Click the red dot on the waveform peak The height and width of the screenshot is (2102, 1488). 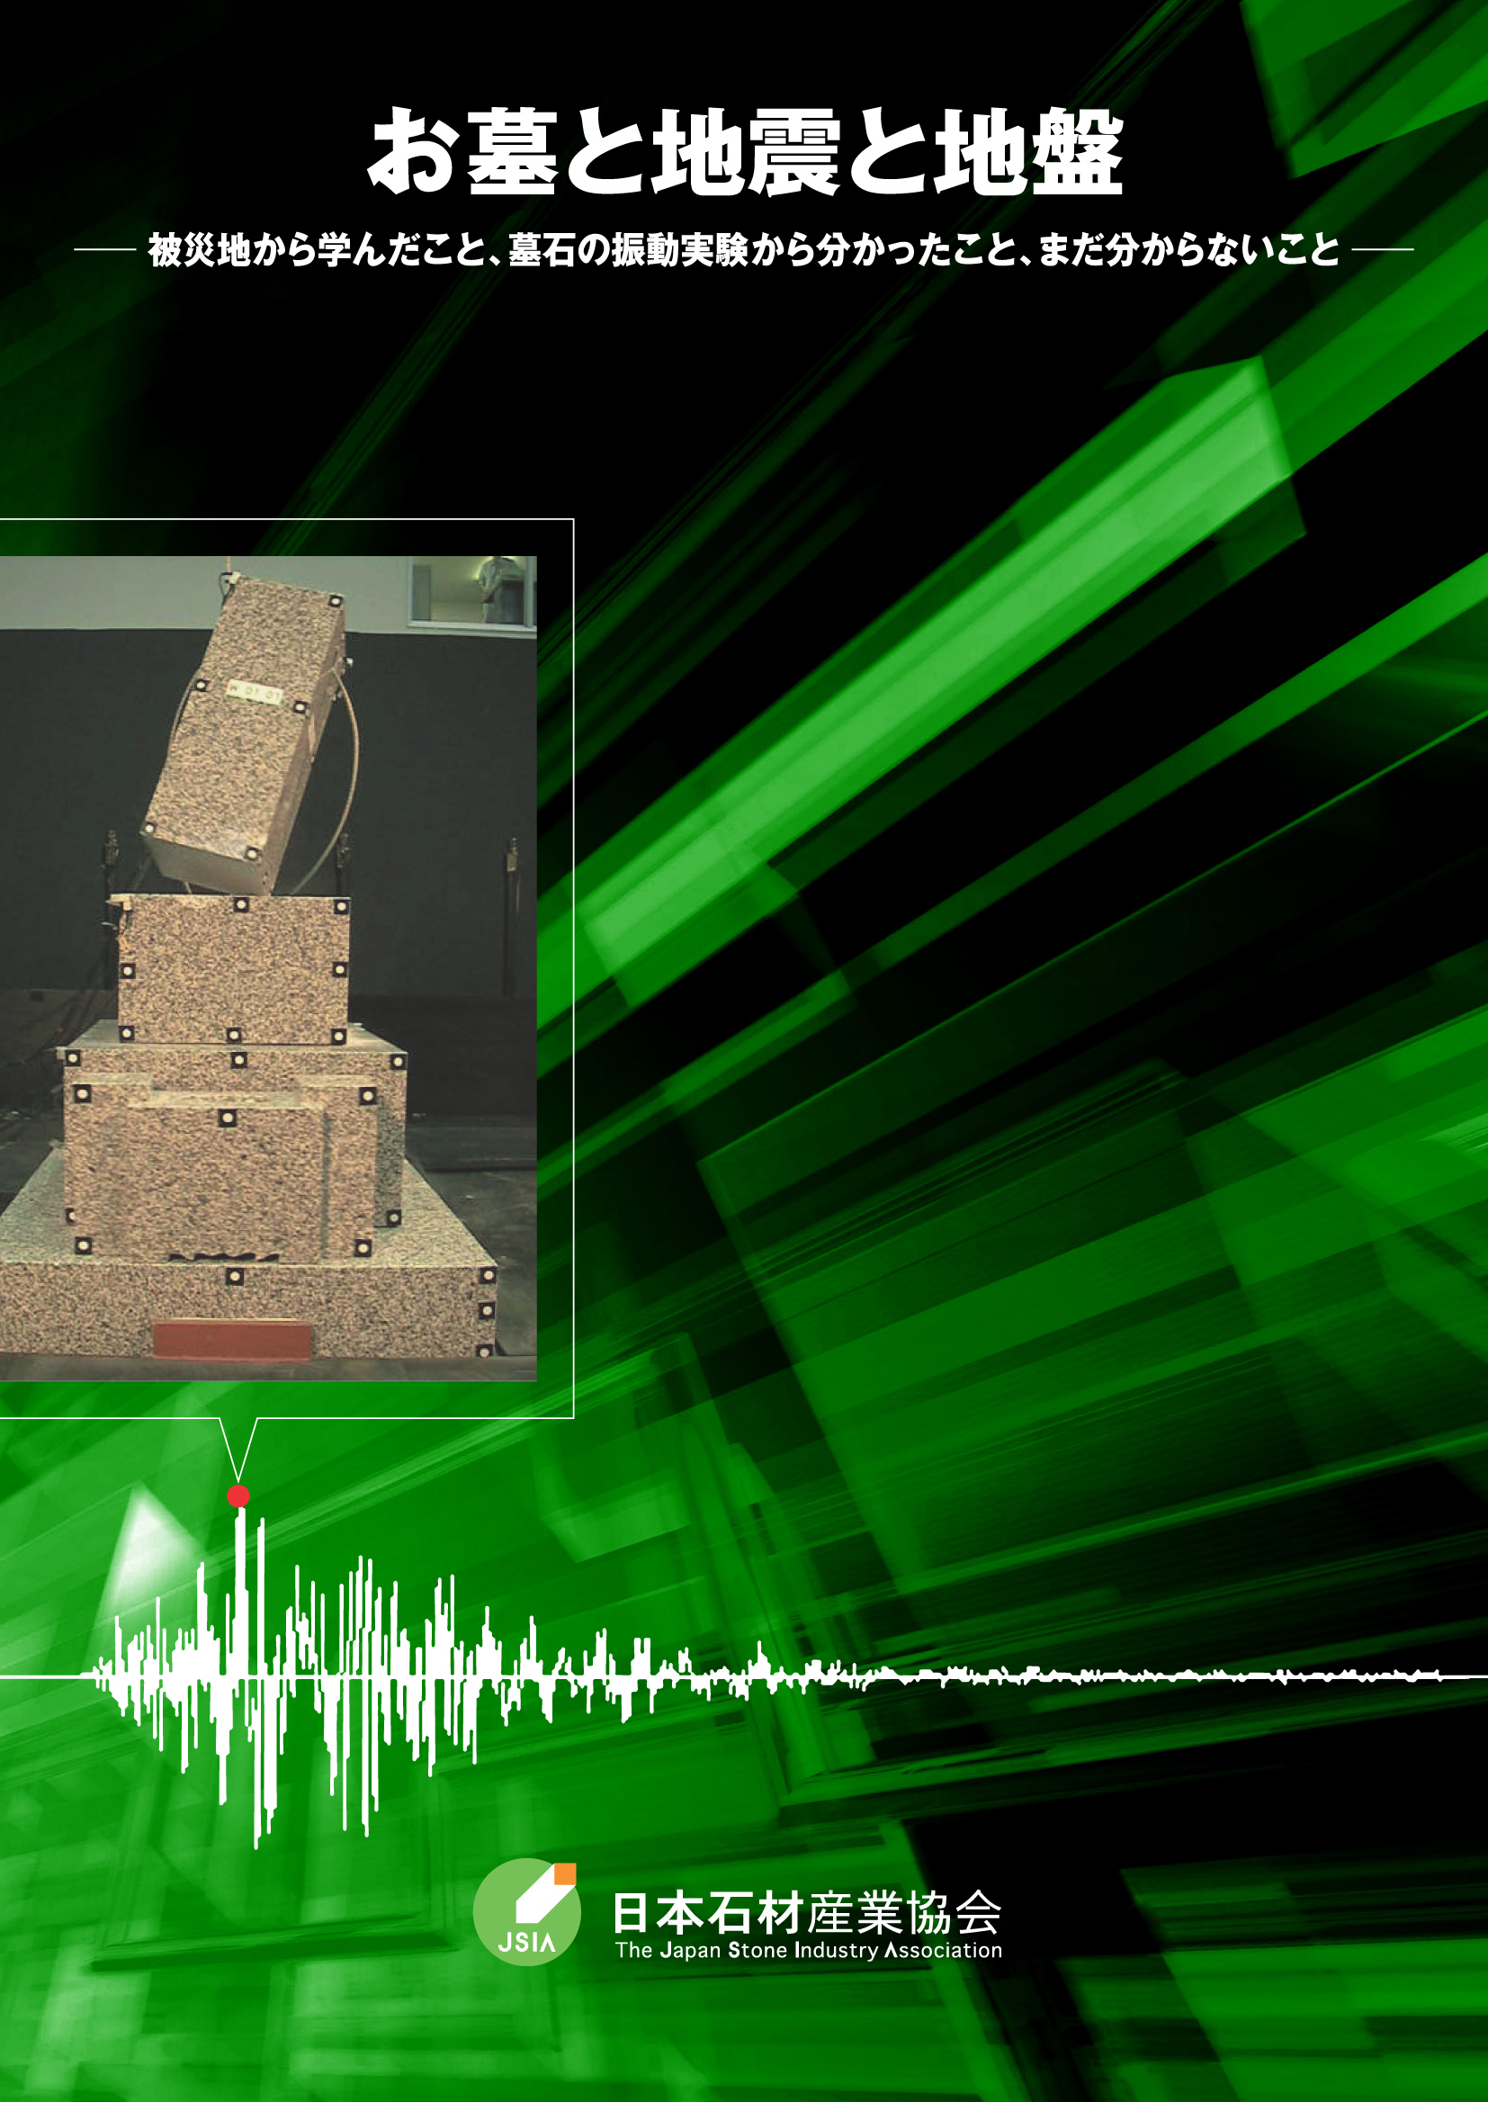click(238, 1496)
